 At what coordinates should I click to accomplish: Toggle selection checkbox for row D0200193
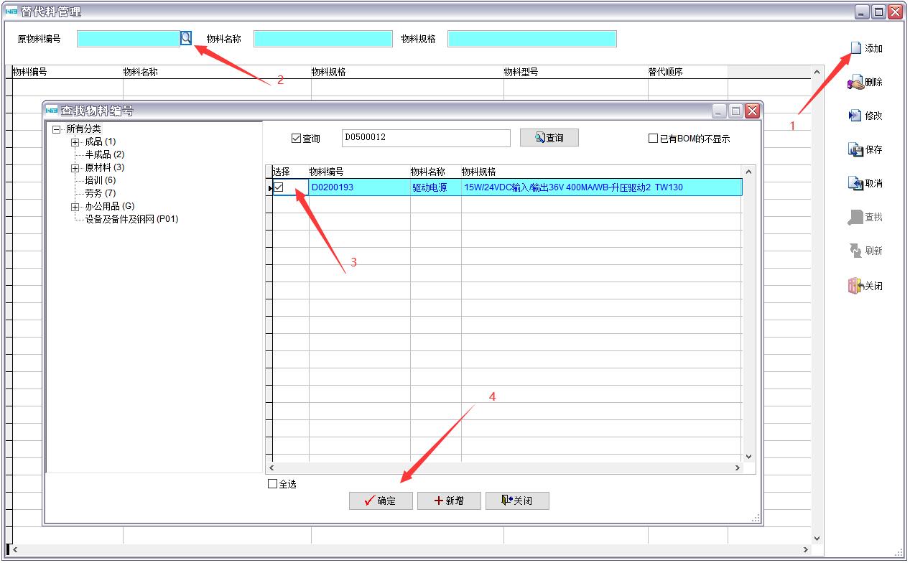279,187
